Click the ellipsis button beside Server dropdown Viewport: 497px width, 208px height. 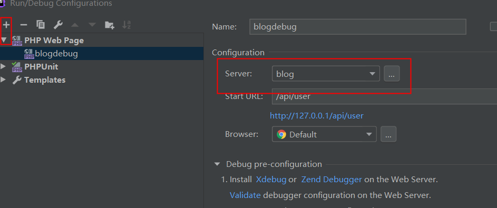click(392, 74)
